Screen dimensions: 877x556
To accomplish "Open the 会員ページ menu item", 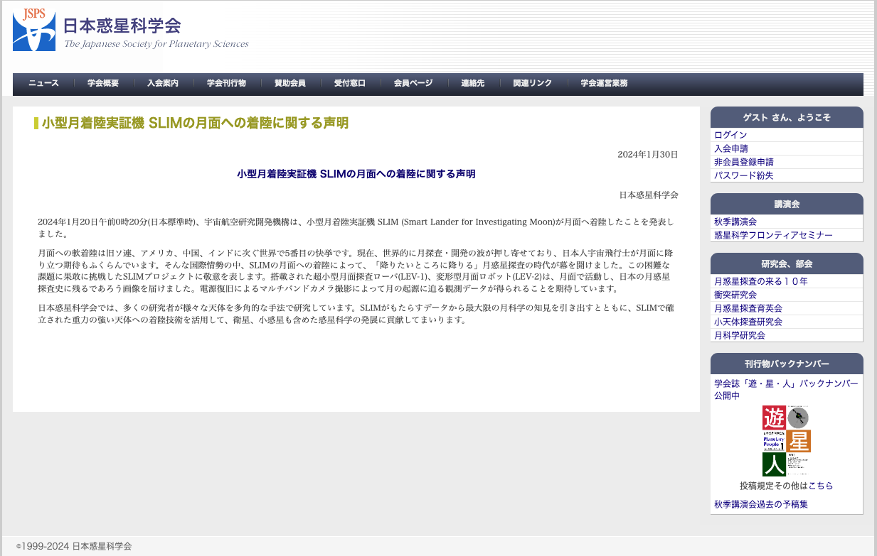I will [413, 83].
